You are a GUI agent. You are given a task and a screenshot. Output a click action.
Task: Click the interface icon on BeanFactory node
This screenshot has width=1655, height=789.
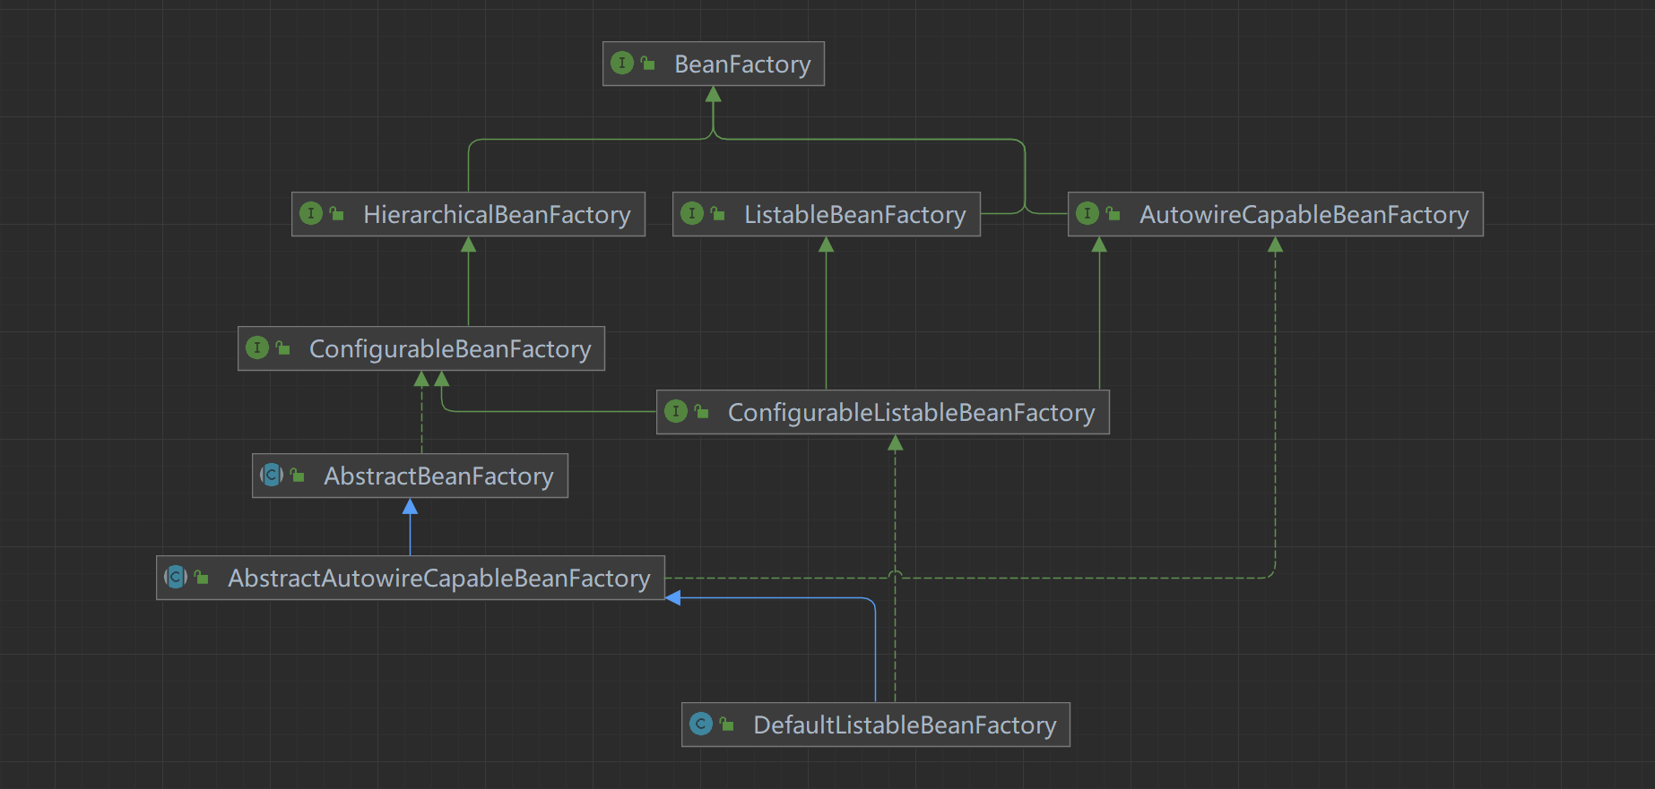[621, 63]
